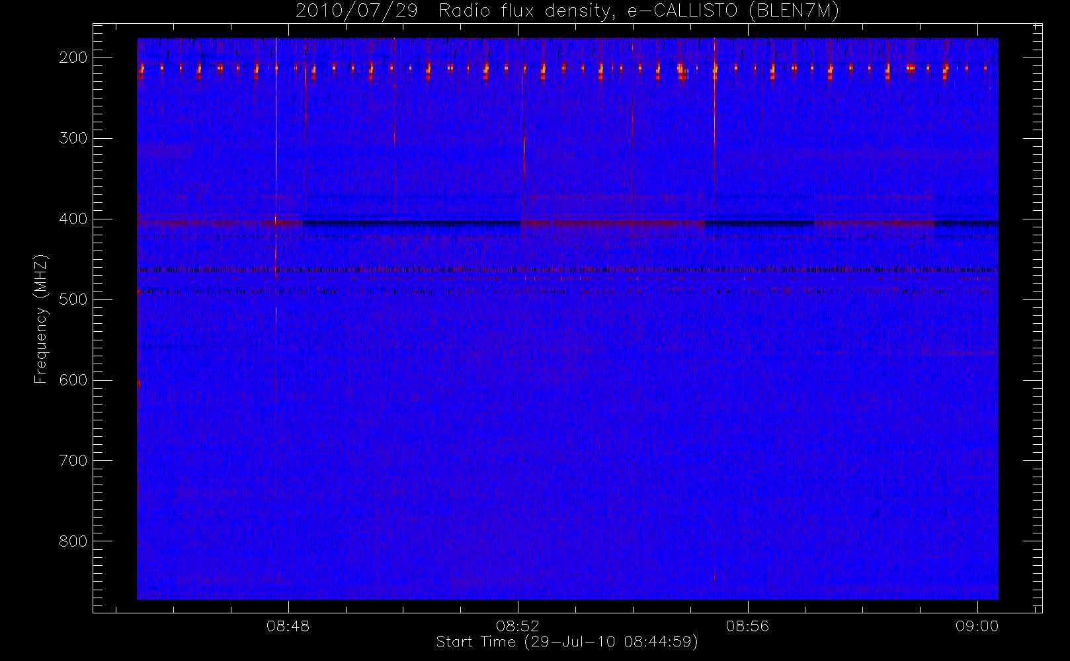Click the plot title mentioning e-CALLISTO (BLEN7M)
Image resolution: width=1070 pixels, height=661 pixels.
tap(567, 11)
